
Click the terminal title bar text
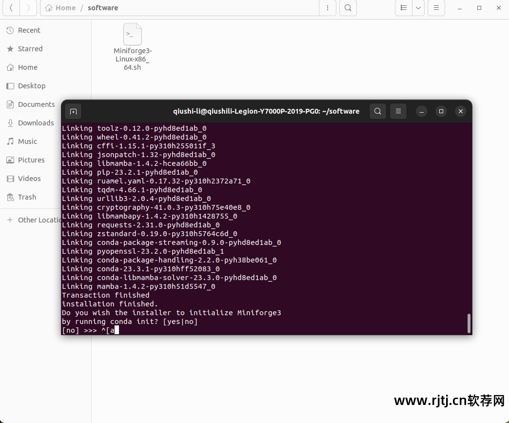coord(266,111)
